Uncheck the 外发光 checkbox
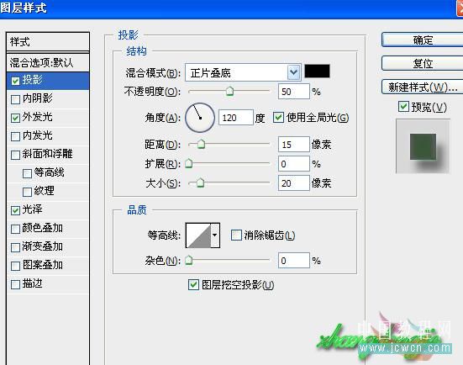Image resolution: width=463 pixels, height=365 pixels. 15,118
